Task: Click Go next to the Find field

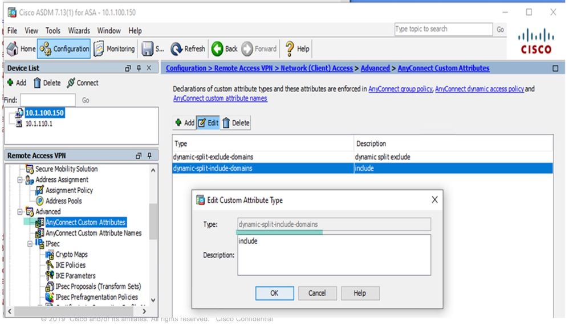Action: pyautogui.click(x=86, y=100)
